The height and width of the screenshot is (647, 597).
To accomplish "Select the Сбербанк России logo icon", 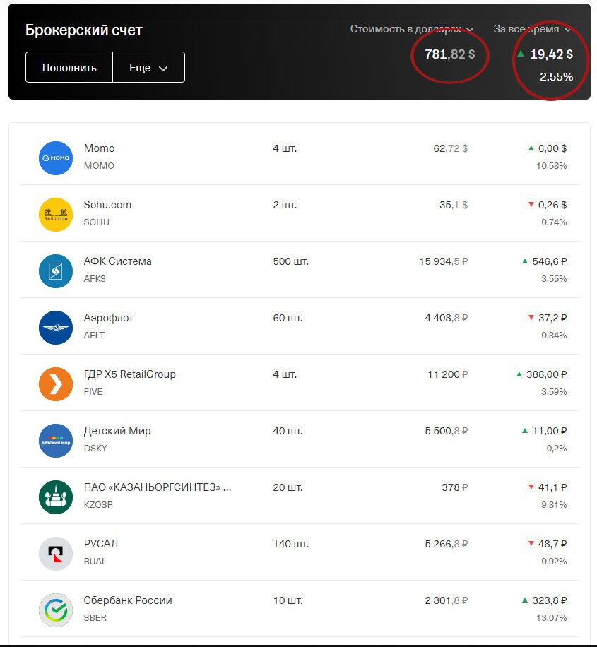I will click(x=56, y=610).
